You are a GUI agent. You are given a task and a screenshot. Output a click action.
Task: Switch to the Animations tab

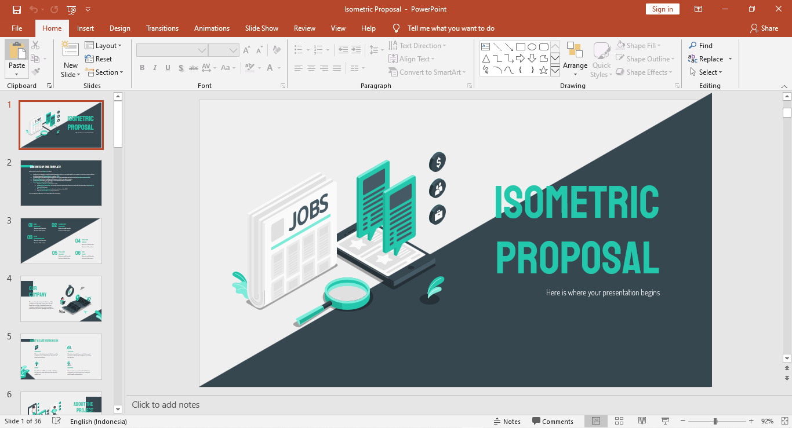(x=212, y=28)
